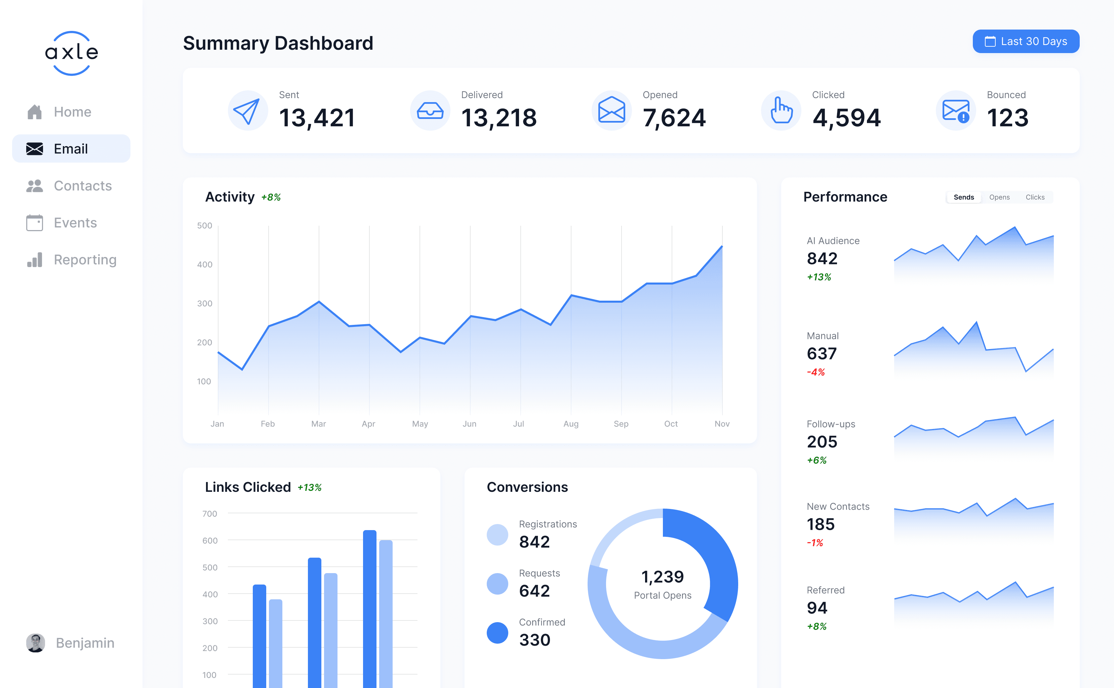Screen dimensions: 1114x688
Task: Switch Performance view to Sends
Action: [963, 197]
